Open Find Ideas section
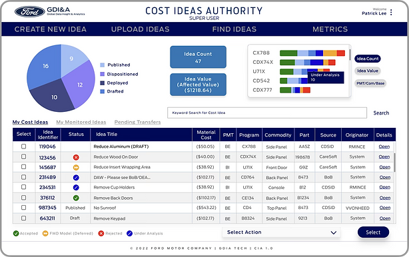This screenshot has width=409, height=257. [x=234, y=29]
